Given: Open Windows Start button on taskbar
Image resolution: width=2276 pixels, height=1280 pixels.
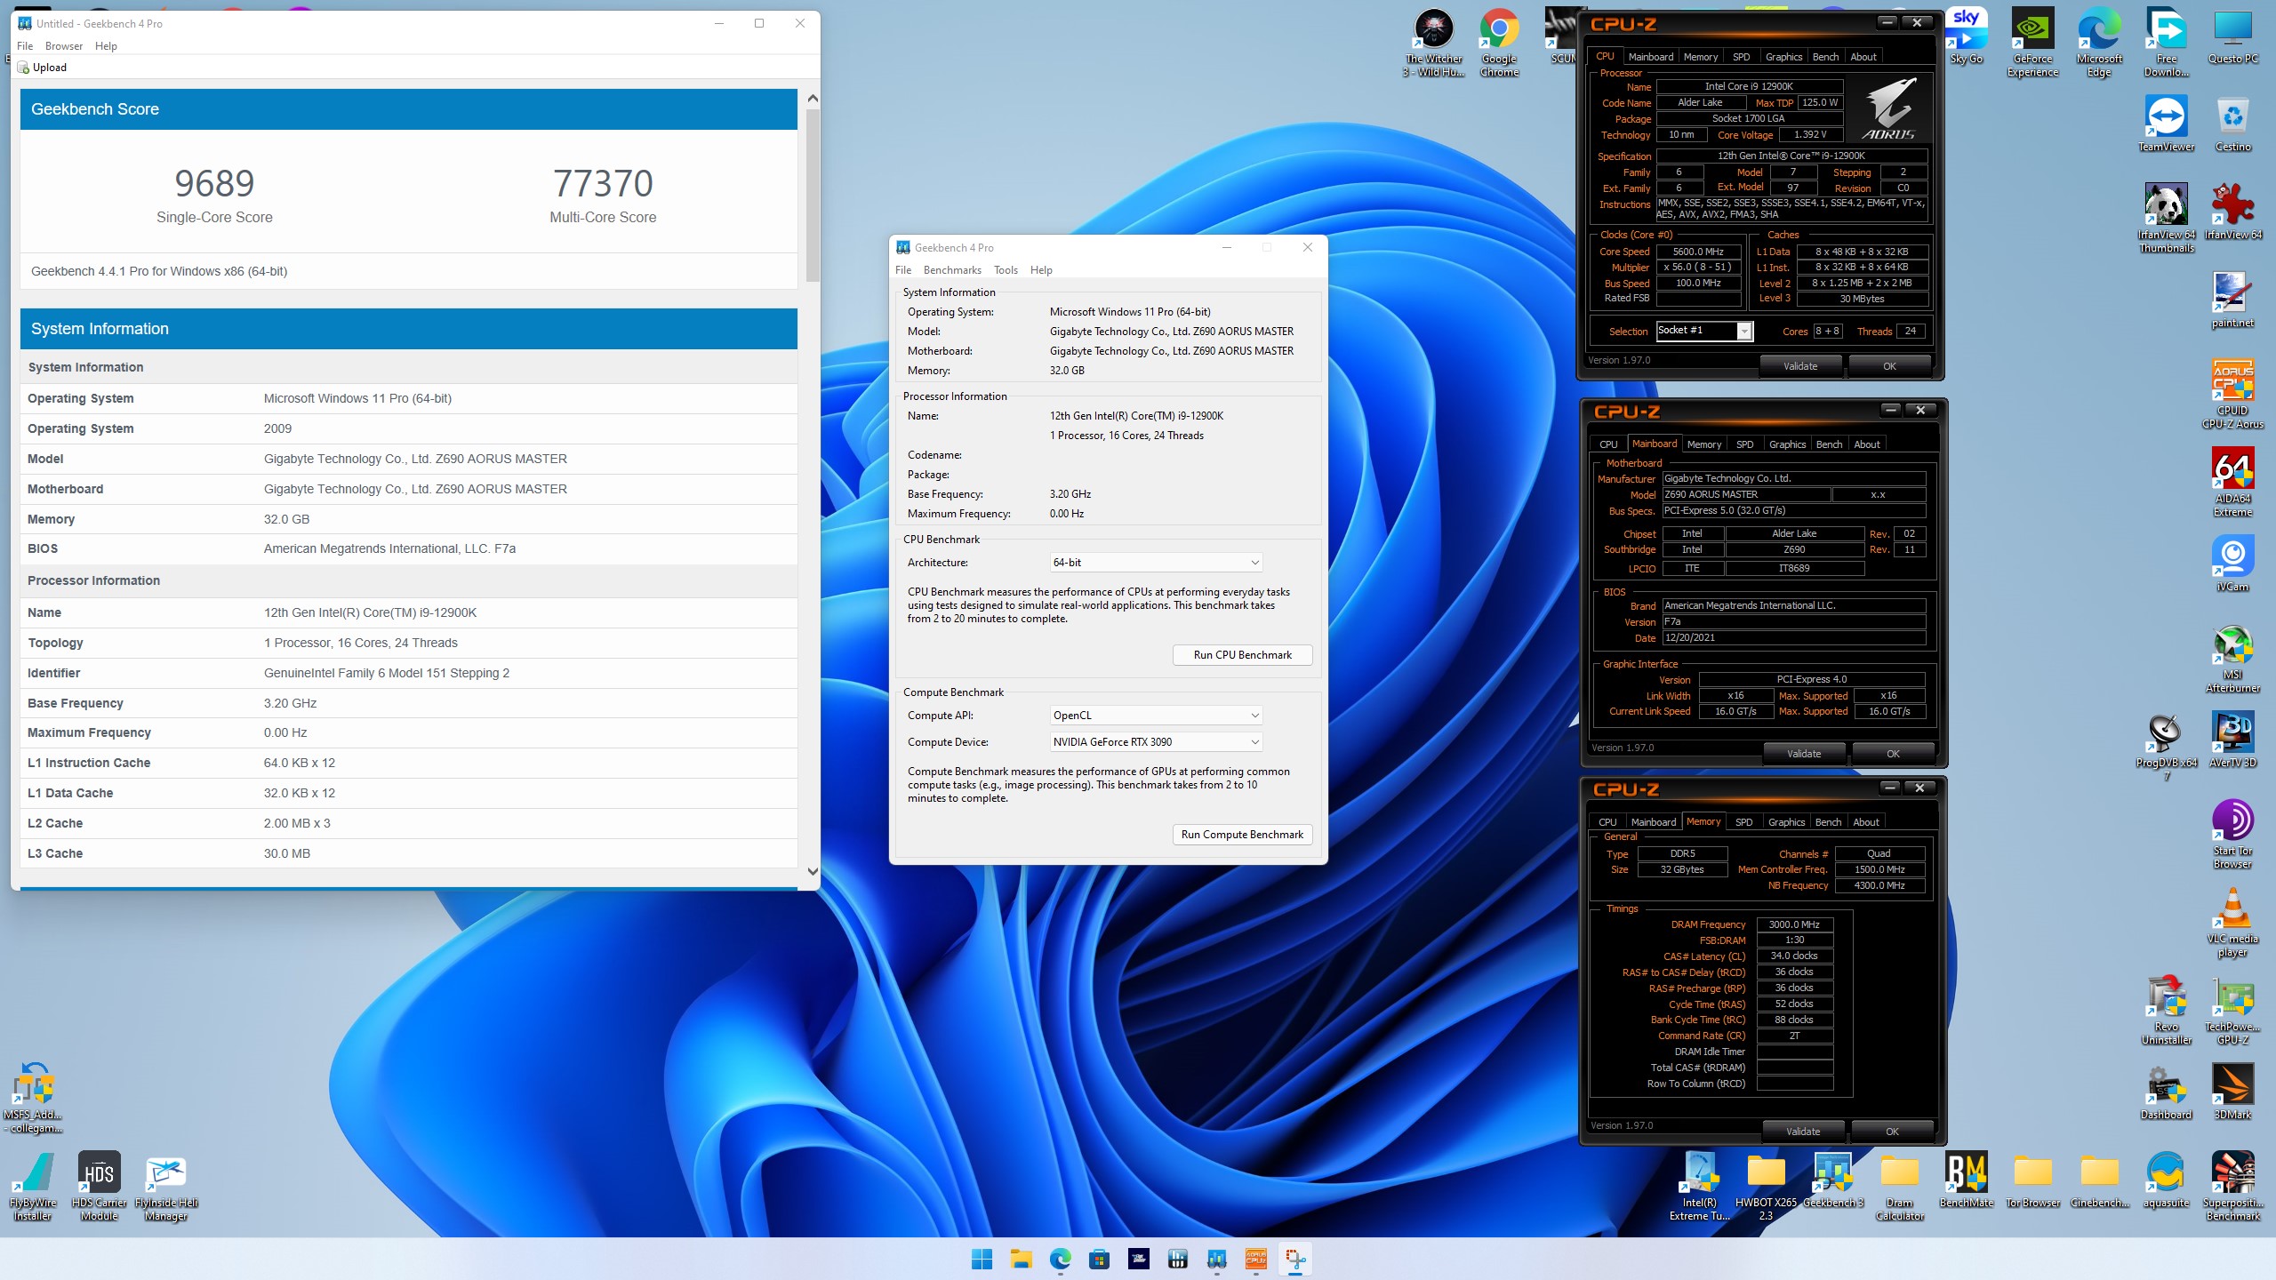Looking at the screenshot, I should (982, 1259).
